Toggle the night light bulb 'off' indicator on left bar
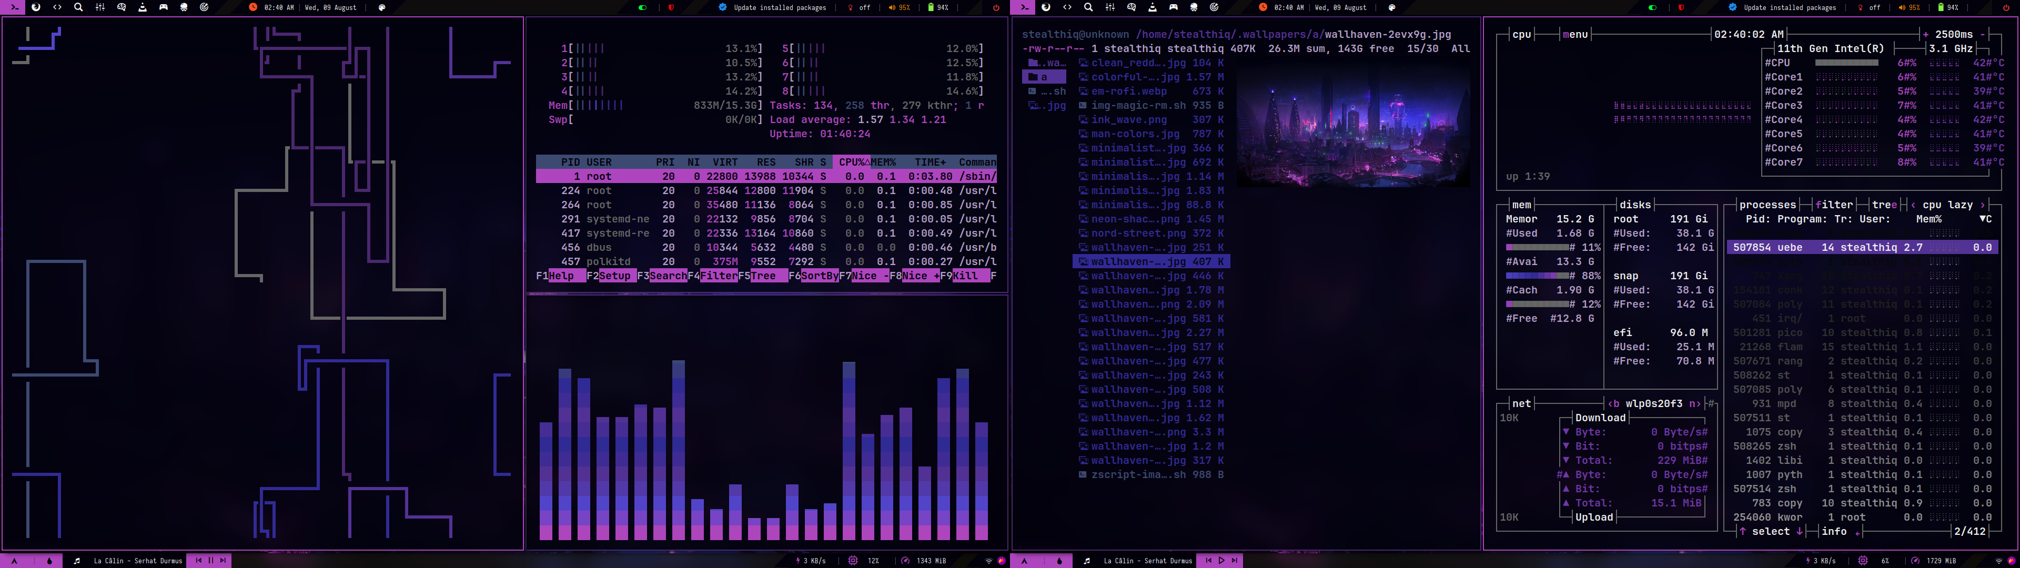 pyautogui.click(x=858, y=7)
